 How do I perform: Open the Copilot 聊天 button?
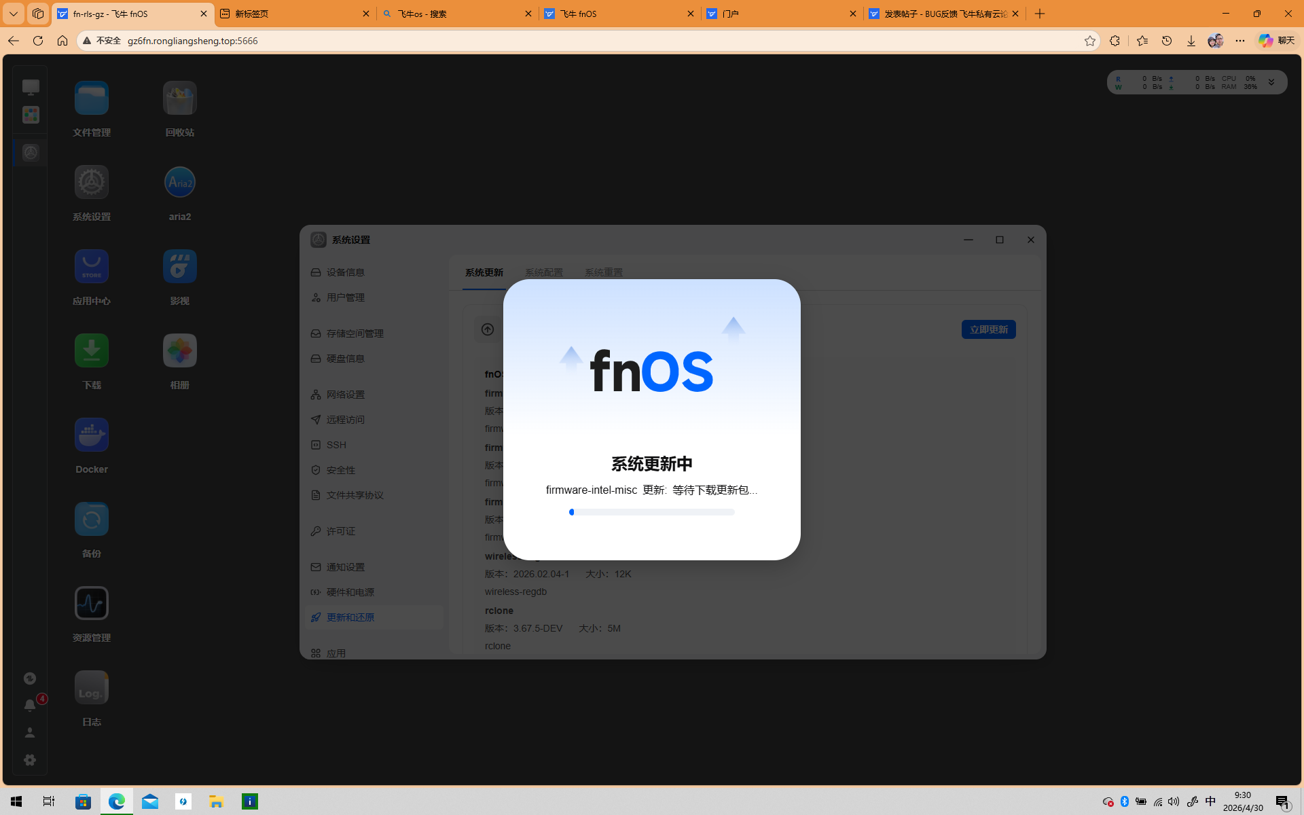point(1277,41)
